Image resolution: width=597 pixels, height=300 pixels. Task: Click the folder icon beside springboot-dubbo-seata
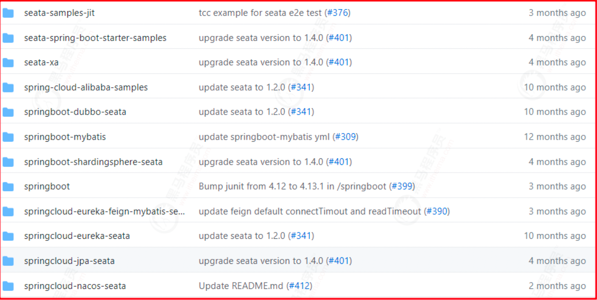8,112
